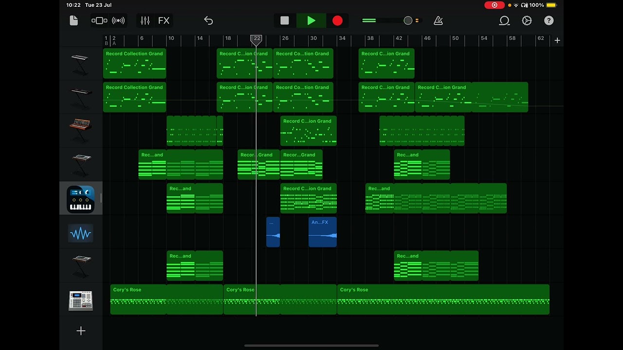Tap bar 38 on the ruler

pos(370,38)
